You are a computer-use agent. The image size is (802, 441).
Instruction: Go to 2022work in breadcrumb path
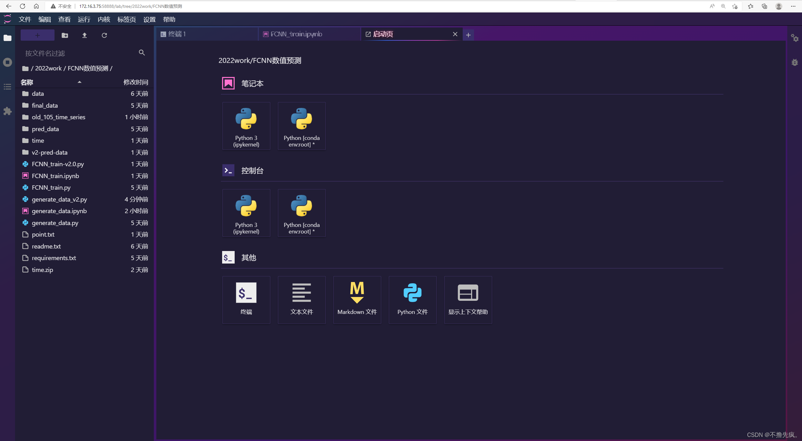[x=48, y=68]
